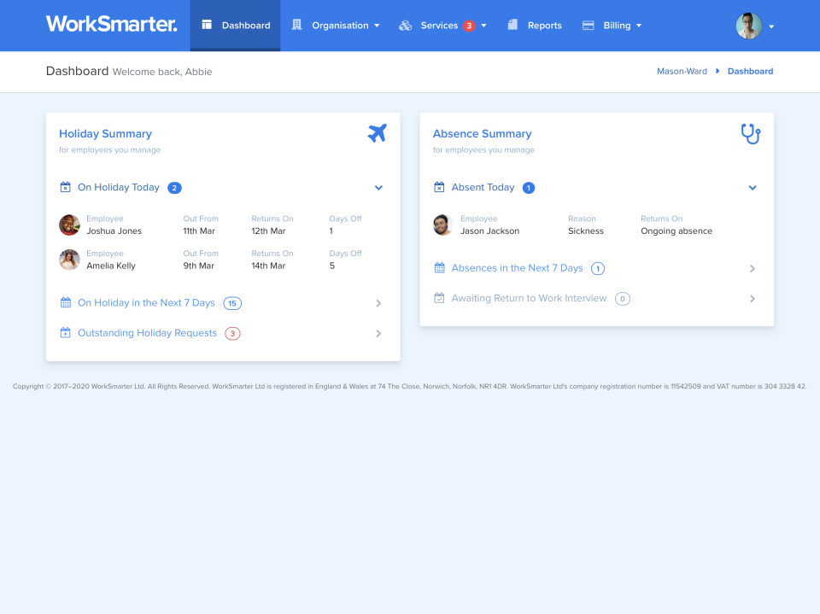Collapse the Absent Today section

click(753, 187)
